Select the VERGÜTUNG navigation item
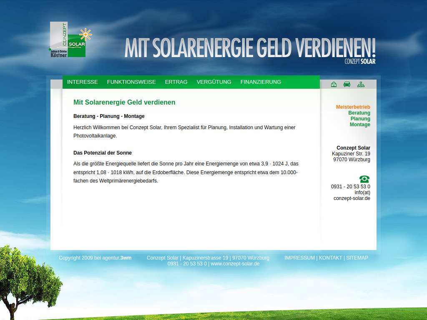 (x=214, y=82)
